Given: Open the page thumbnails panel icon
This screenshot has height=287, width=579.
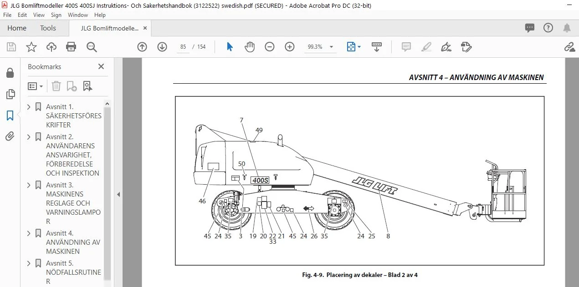Looking at the screenshot, I should [x=10, y=94].
